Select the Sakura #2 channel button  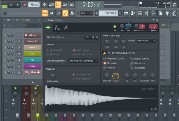(x=32, y=41)
